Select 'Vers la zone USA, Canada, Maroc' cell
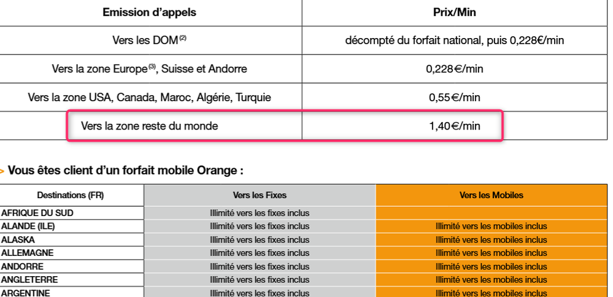 [149, 97]
